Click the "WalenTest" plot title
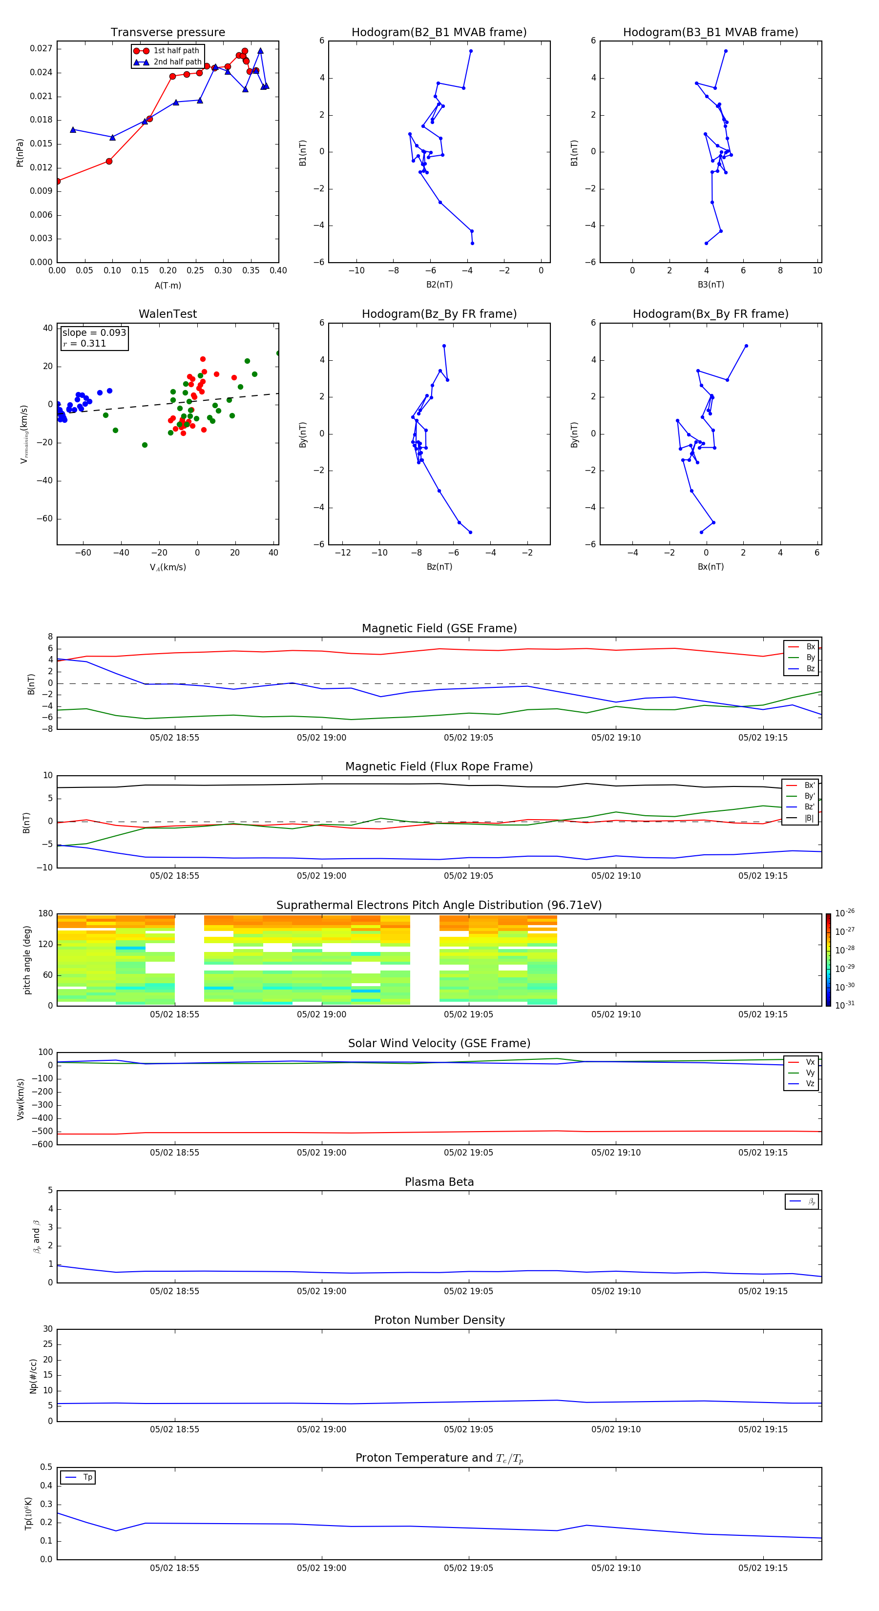Image resolution: width=879 pixels, height=1611 pixels. pos(167,314)
